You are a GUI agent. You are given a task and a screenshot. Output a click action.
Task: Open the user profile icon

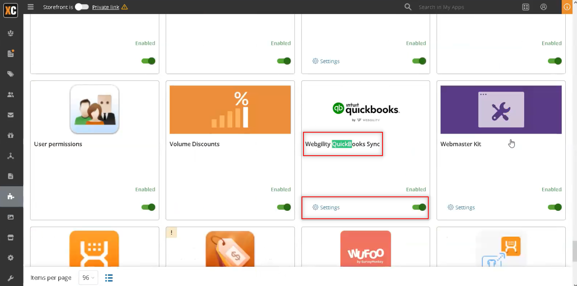(x=544, y=7)
